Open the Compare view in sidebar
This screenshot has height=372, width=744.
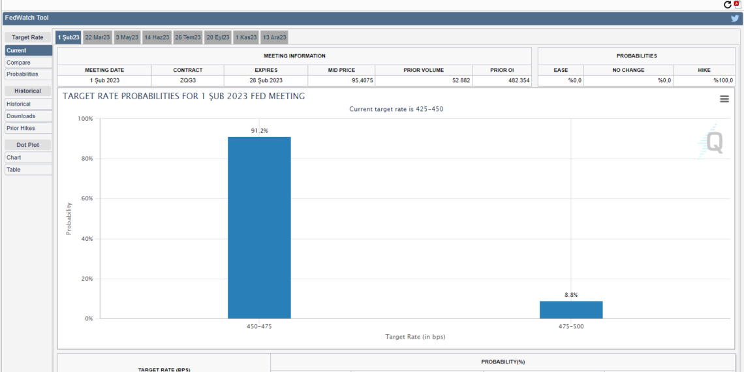29,63
